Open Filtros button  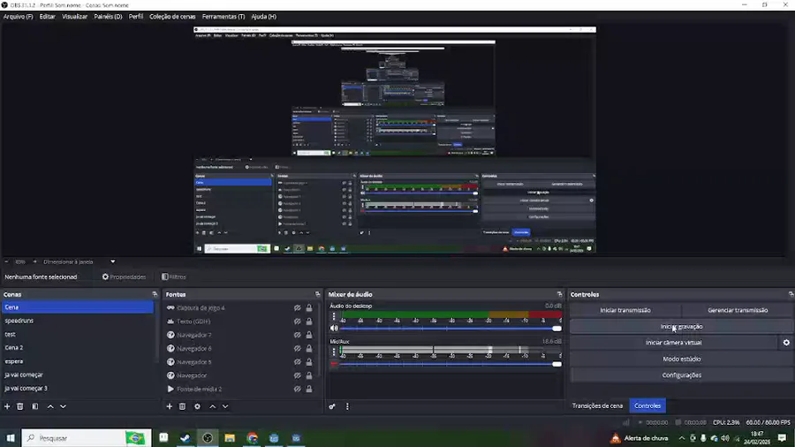click(x=174, y=277)
